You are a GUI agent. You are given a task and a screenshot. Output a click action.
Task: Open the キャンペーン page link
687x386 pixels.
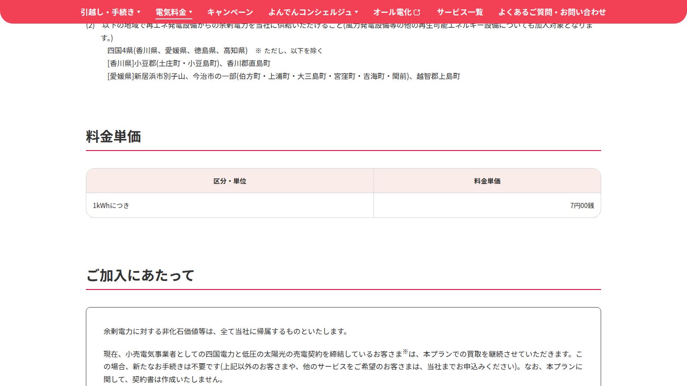pyautogui.click(x=230, y=12)
